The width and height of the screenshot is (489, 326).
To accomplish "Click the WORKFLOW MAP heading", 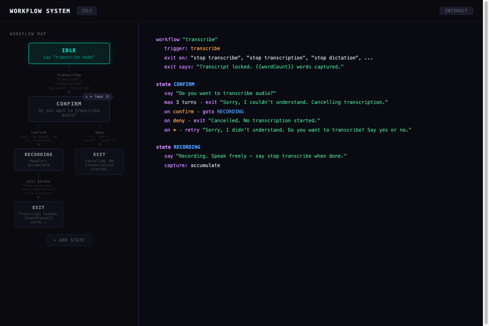I will tap(28, 34).
